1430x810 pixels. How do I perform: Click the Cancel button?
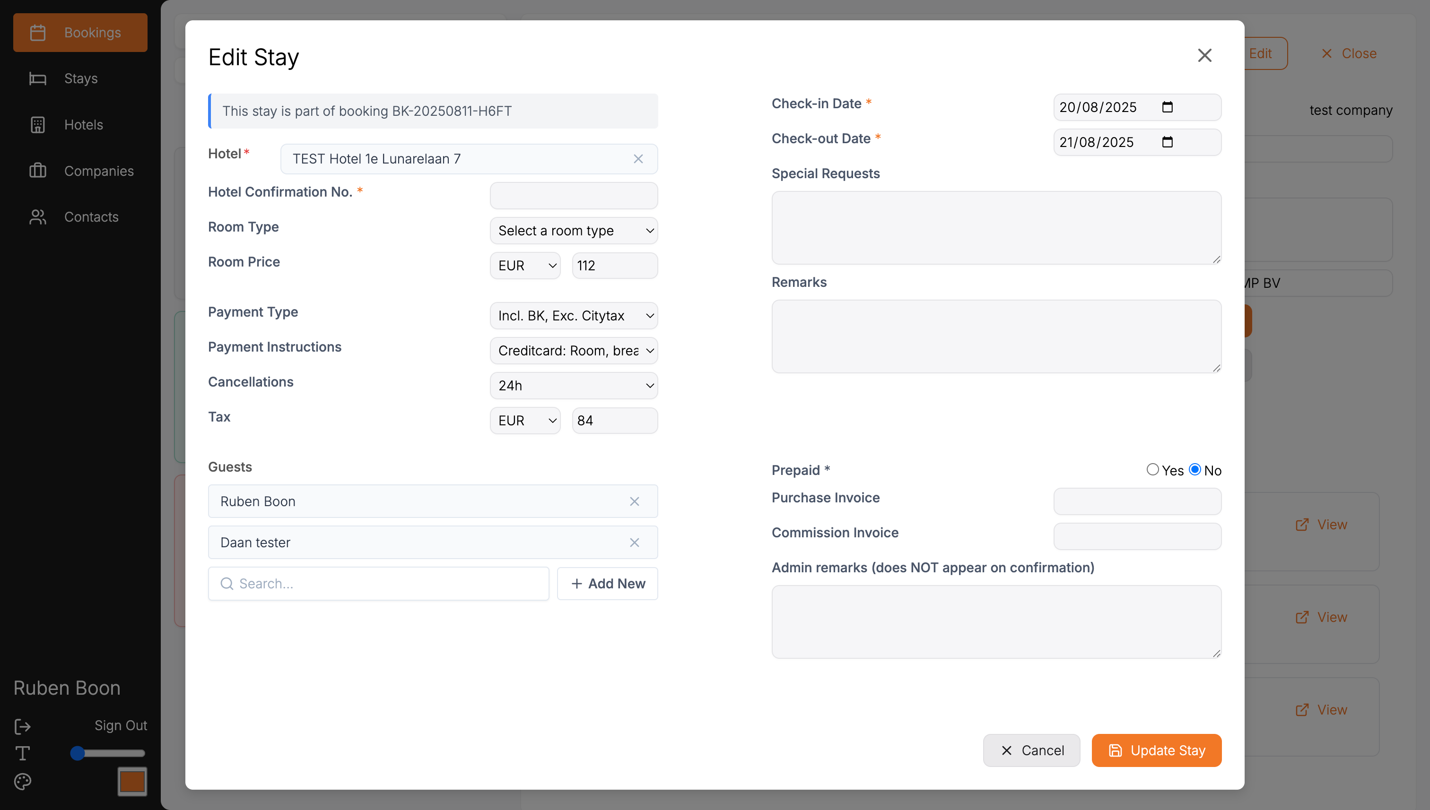(x=1031, y=750)
